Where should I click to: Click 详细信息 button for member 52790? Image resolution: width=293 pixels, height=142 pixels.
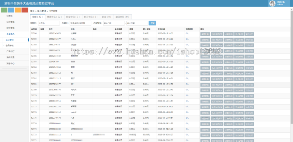[x=249, y=33]
